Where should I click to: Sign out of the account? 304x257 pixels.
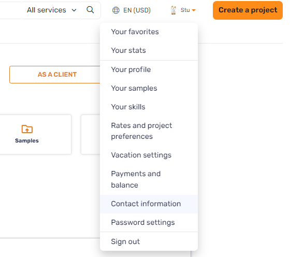coord(149,241)
